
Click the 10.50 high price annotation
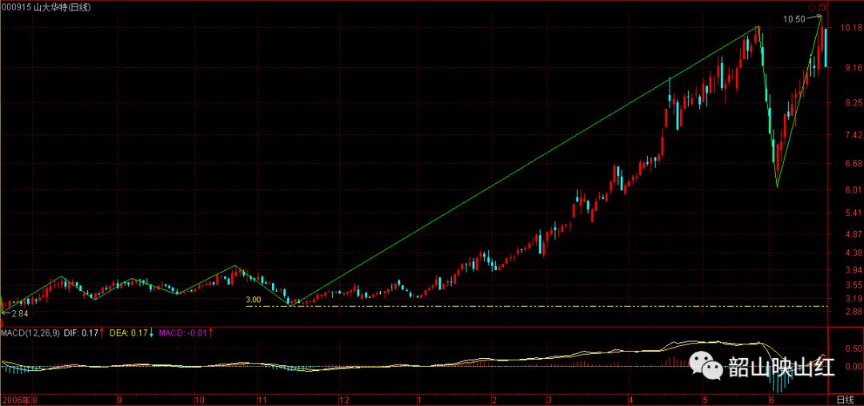(794, 19)
